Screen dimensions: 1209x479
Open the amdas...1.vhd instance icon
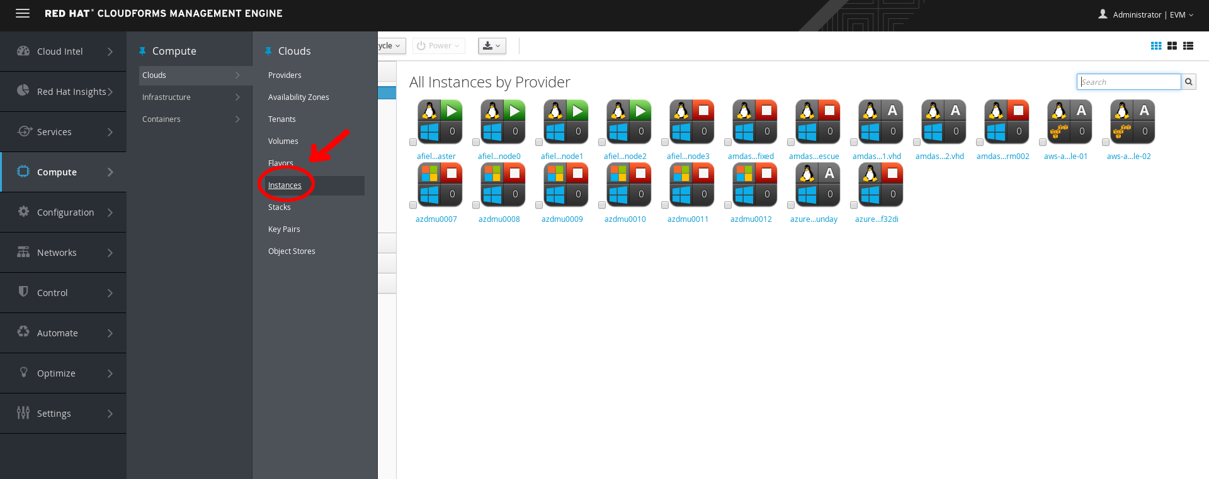click(880, 122)
